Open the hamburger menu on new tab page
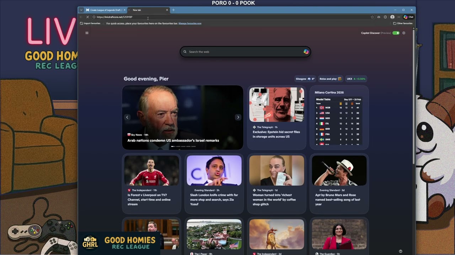455x255 pixels. tap(87, 33)
